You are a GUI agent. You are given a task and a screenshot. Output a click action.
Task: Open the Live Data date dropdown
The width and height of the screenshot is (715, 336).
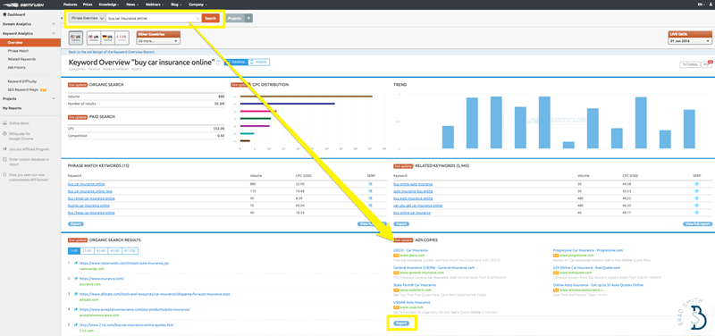pyautogui.click(x=689, y=41)
